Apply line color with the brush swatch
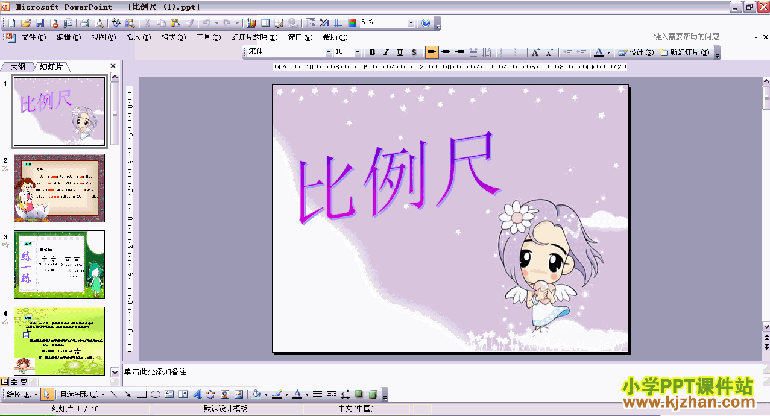Viewport: 770px width, 416px height. [277, 394]
